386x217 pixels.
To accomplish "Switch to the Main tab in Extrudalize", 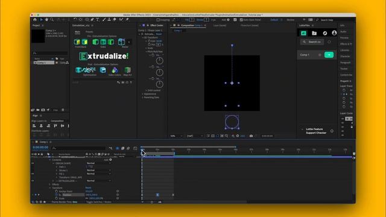I will click(78, 32).
